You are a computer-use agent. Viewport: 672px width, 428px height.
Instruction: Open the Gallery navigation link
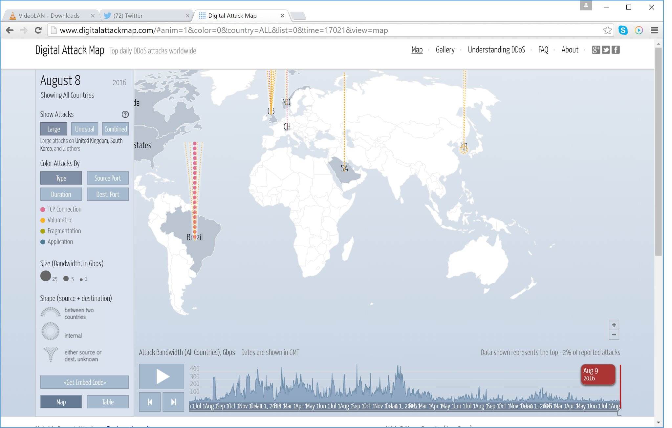click(445, 50)
